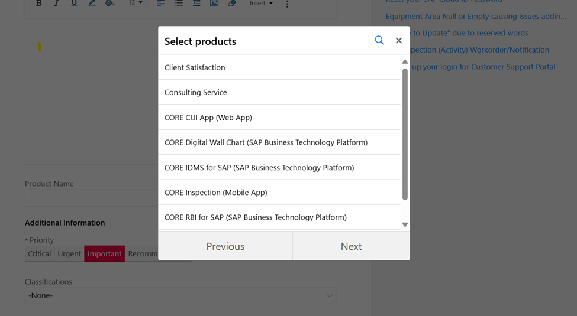
Task: Click the product list scrollbar thumb
Action: coord(405,134)
